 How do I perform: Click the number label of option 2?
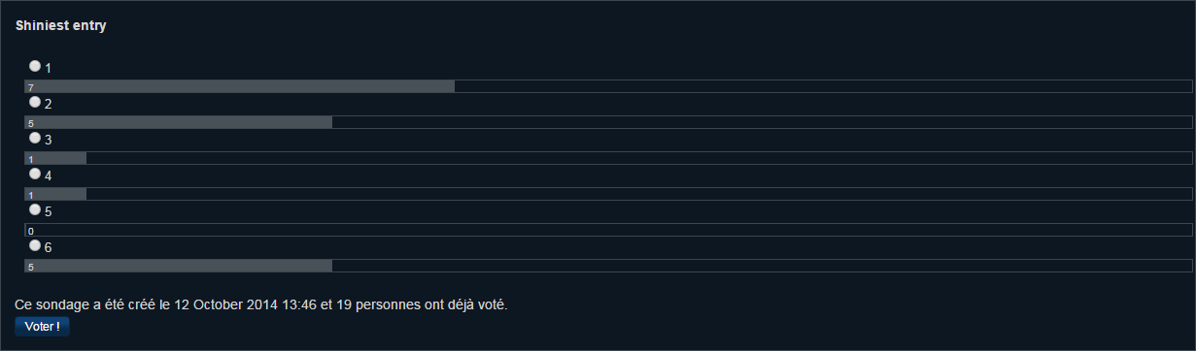pyautogui.click(x=49, y=104)
